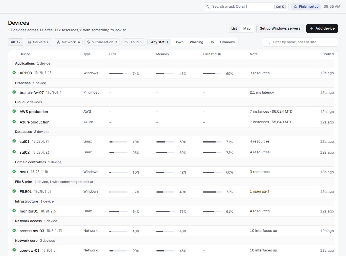Switch to Map view
This screenshot has height=256, width=346.
(247, 28)
